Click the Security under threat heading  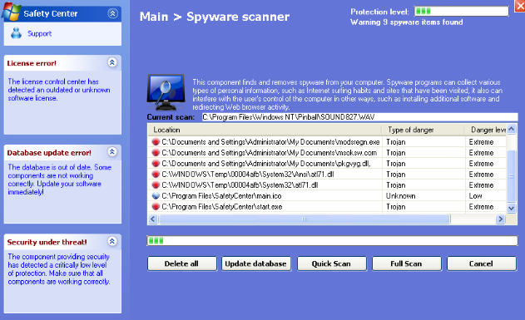pos(47,242)
